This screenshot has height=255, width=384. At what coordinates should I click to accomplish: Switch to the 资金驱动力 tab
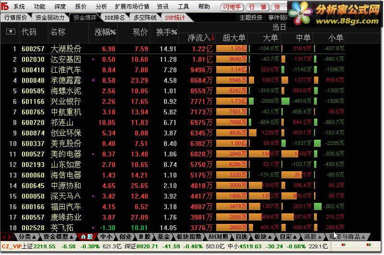(50, 18)
